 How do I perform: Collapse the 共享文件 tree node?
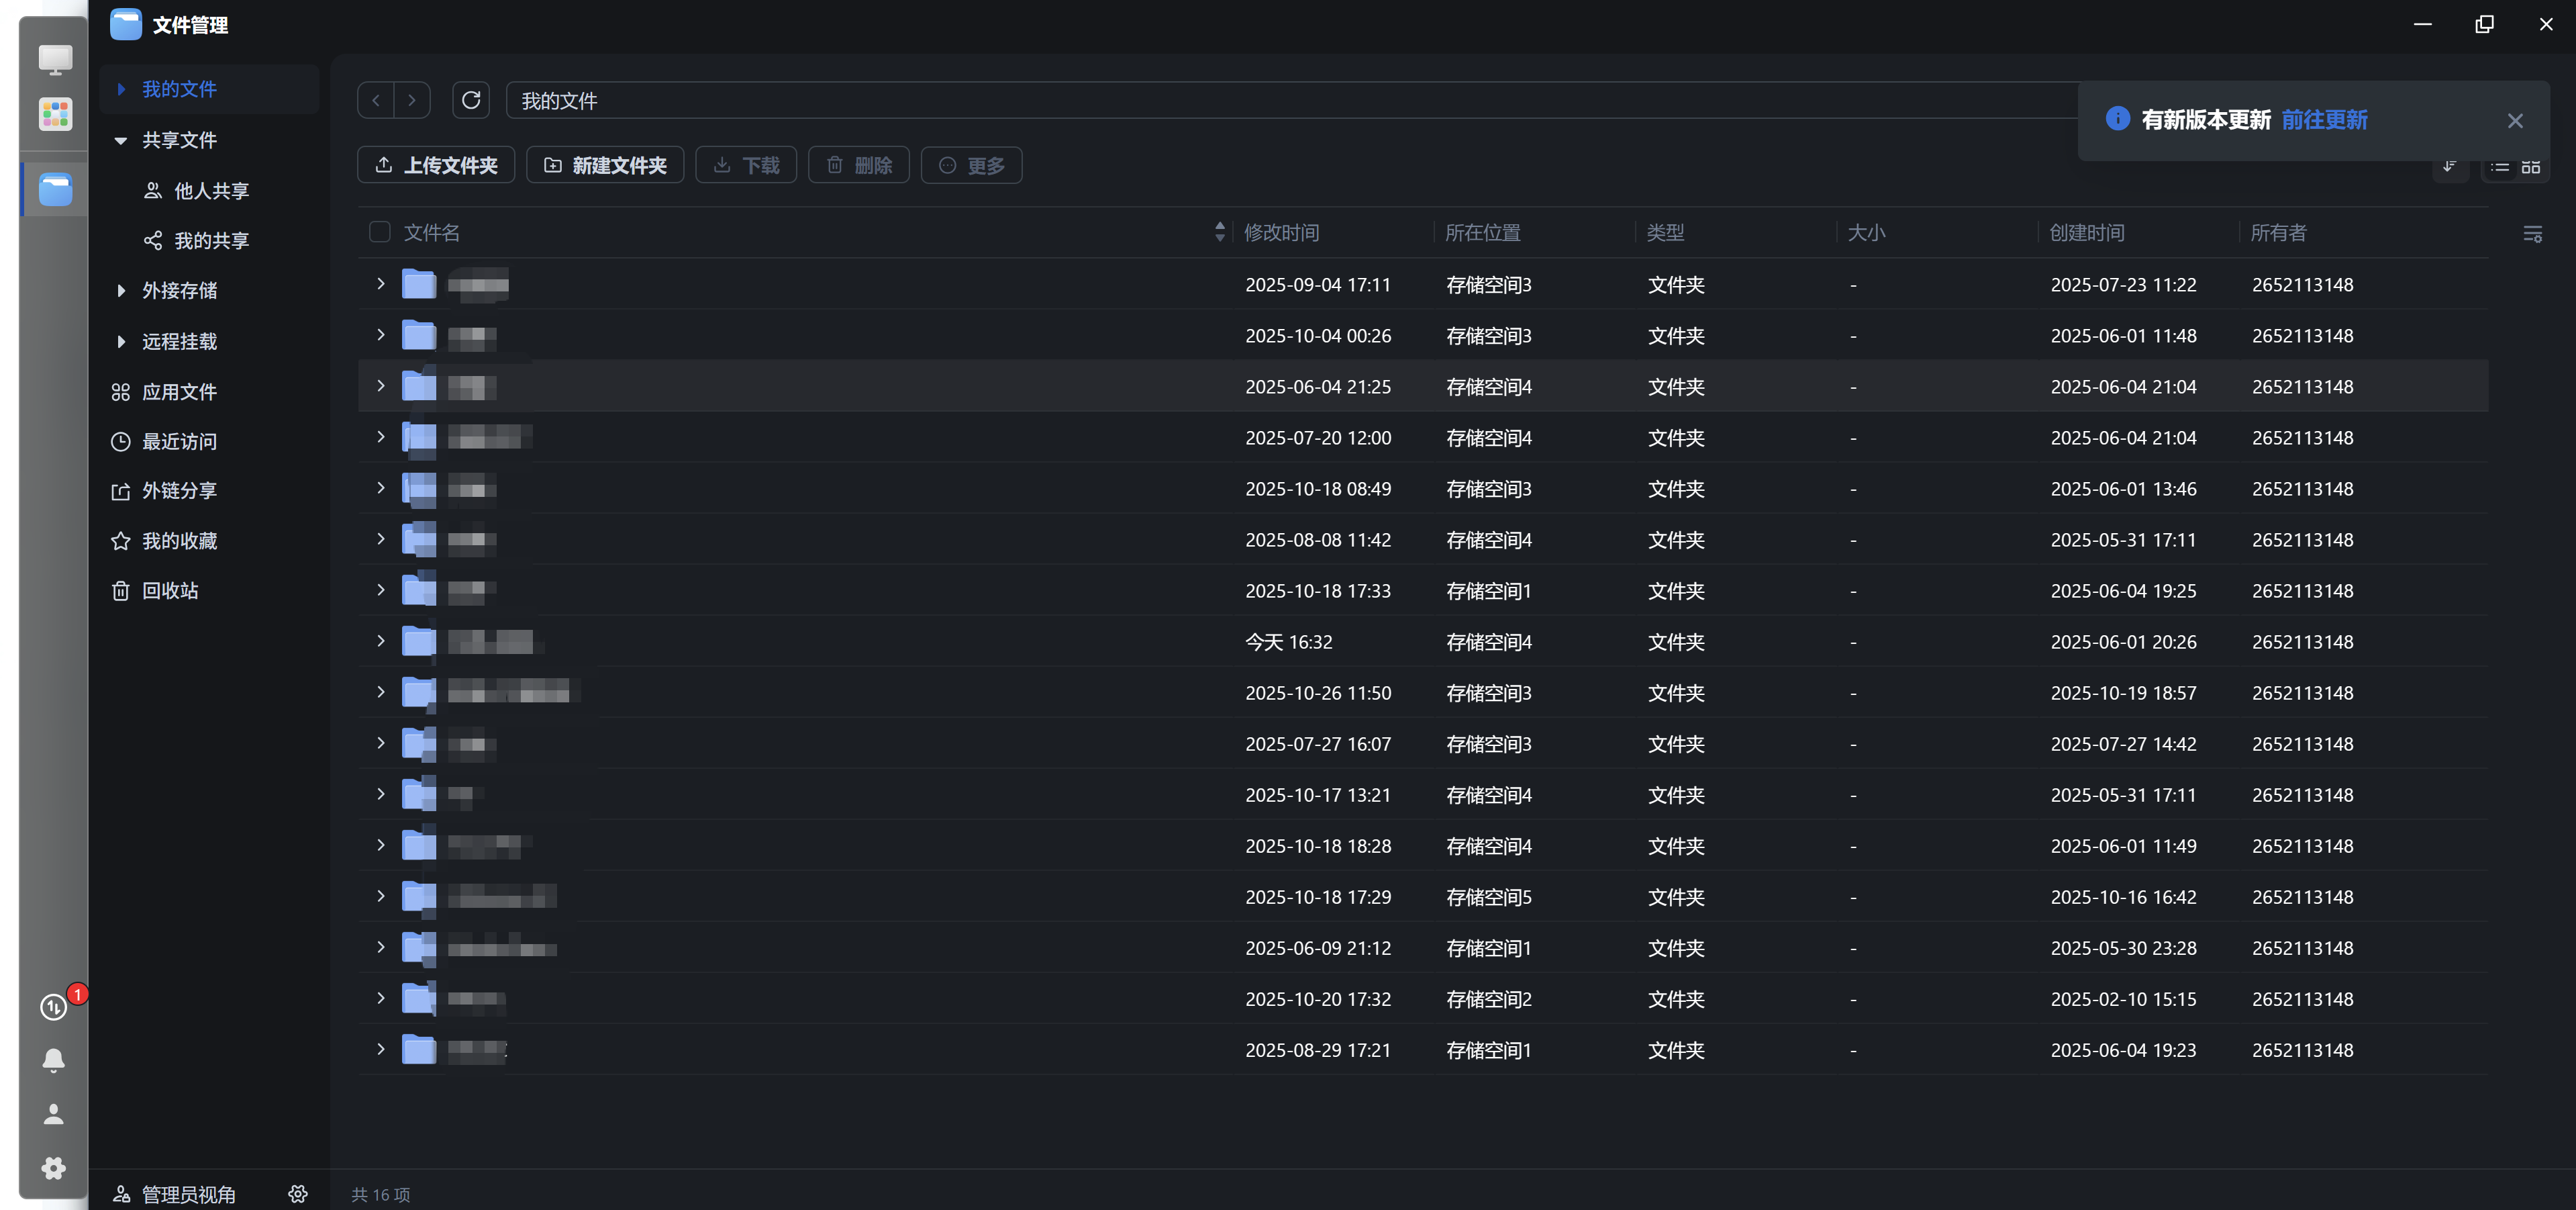(121, 140)
